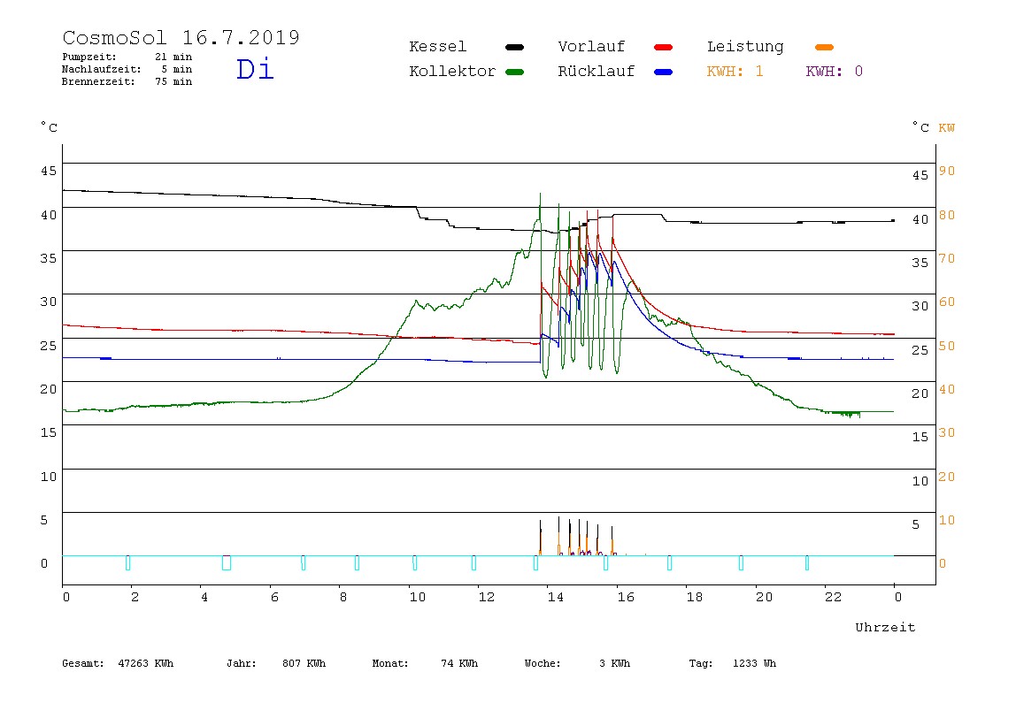Image resolution: width=1016 pixels, height=718 pixels.
Task: Select the chart title "CosmoSol 16.7.2019"
Action: (x=181, y=37)
